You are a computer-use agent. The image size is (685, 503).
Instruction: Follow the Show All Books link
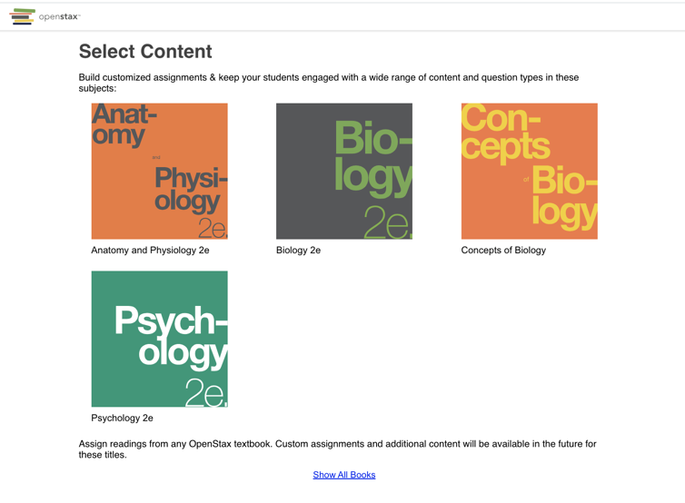tap(343, 475)
